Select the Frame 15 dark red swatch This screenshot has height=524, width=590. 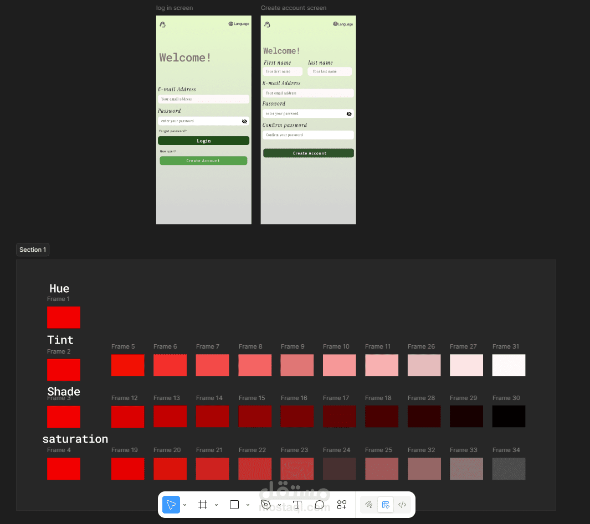click(x=255, y=416)
